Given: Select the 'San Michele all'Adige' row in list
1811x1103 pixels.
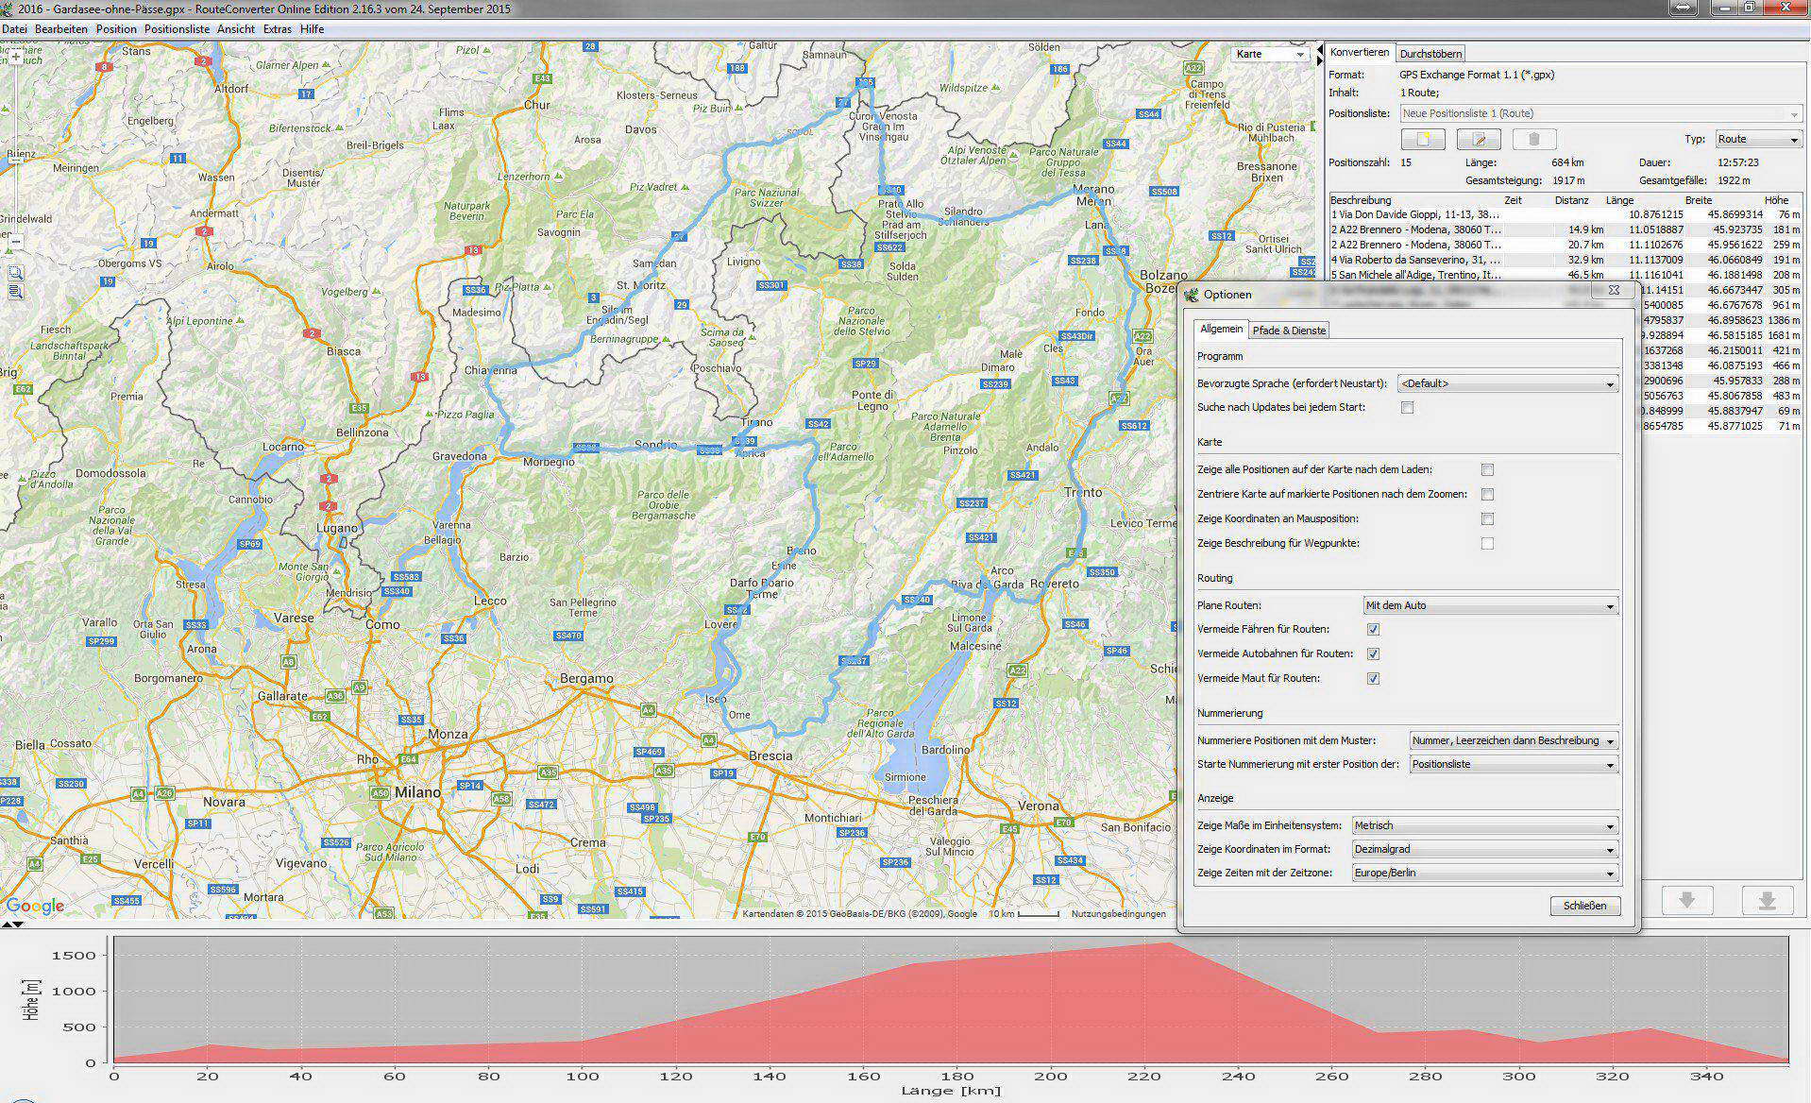Looking at the screenshot, I should [1416, 275].
